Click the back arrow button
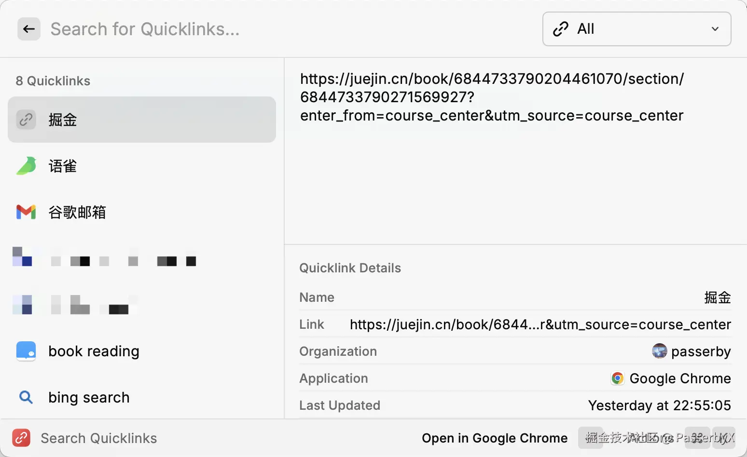This screenshot has width=747, height=457. point(29,29)
